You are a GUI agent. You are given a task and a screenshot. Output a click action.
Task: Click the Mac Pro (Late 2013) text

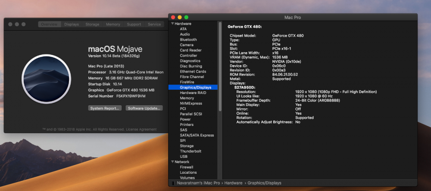point(106,66)
